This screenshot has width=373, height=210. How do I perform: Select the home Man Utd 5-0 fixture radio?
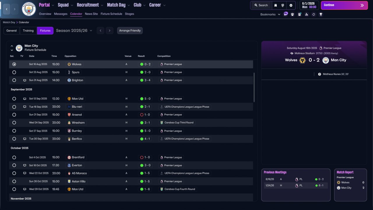[x=14, y=99]
